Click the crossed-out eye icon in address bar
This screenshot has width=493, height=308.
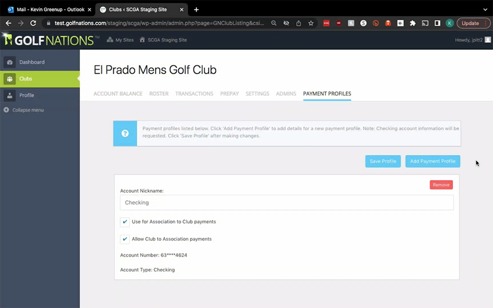pyautogui.click(x=286, y=23)
